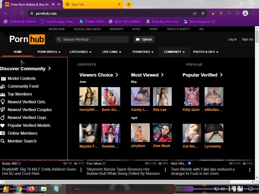The image size is (259, 194).
Task: Open the Newest Verified Guys link
Action: click(x=27, y=118)
